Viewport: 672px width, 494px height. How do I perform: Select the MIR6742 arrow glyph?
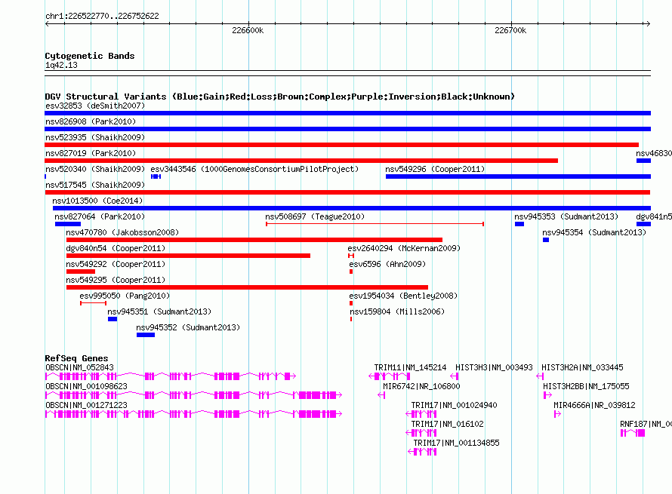pos(381,395)
